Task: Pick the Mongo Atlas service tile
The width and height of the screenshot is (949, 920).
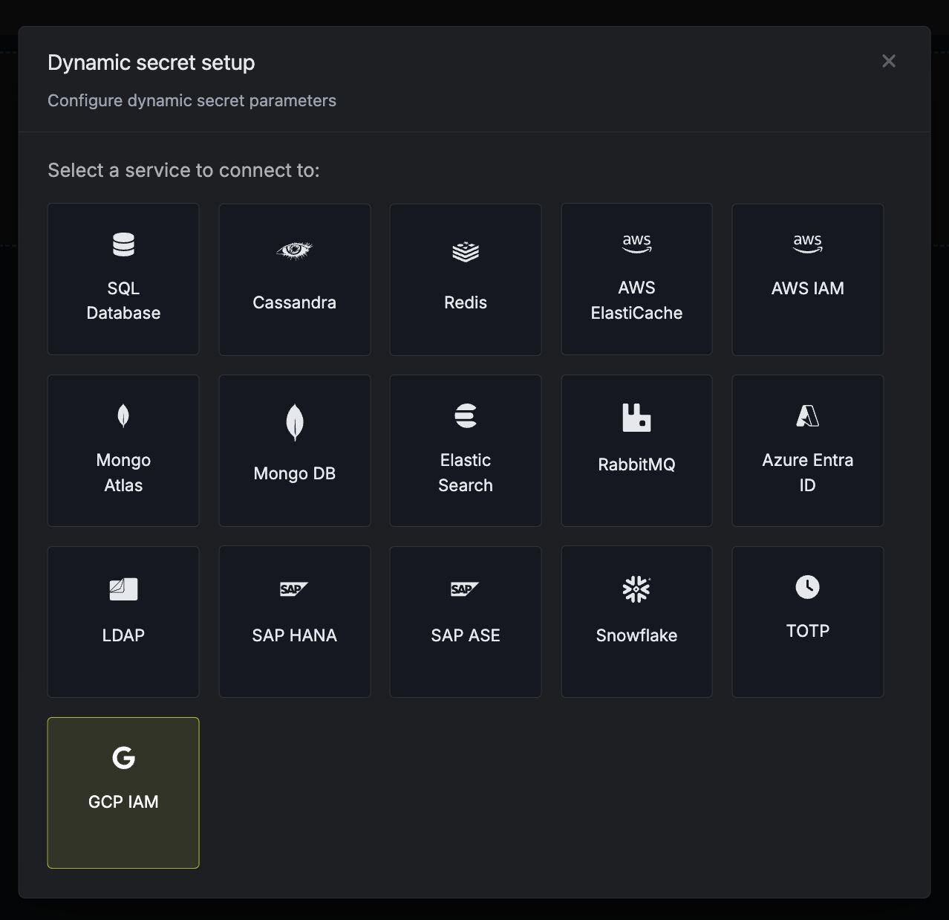Action: pyautogui.click(x=123, y=450)
